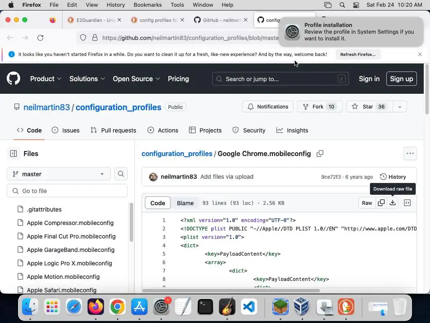Expand the Solutions menu
Viewport: 430px width, 323px height.
coord(87,79)
